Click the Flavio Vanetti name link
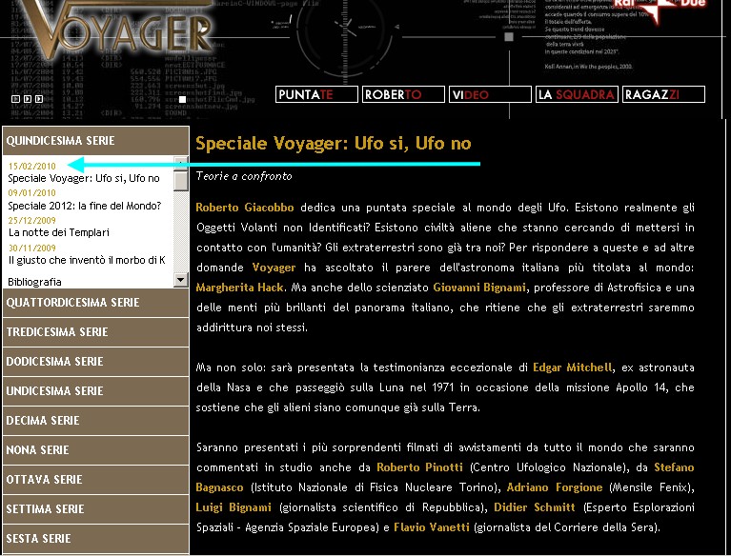 [431, 527]
